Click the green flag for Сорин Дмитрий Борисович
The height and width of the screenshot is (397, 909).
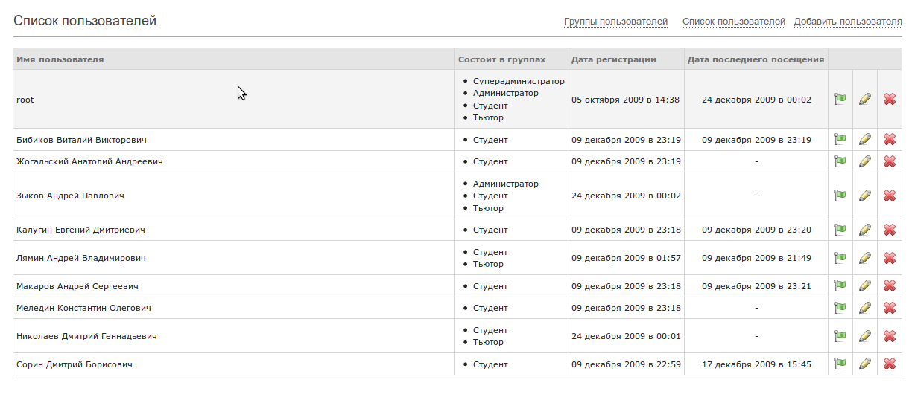coord(840,364)
